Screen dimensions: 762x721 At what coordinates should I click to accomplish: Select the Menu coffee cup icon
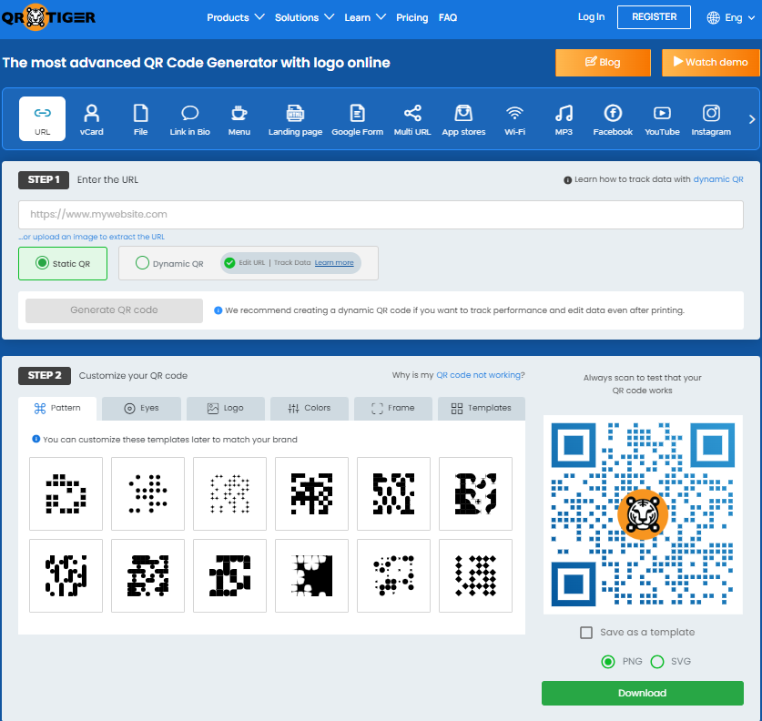tap(239, 114)
